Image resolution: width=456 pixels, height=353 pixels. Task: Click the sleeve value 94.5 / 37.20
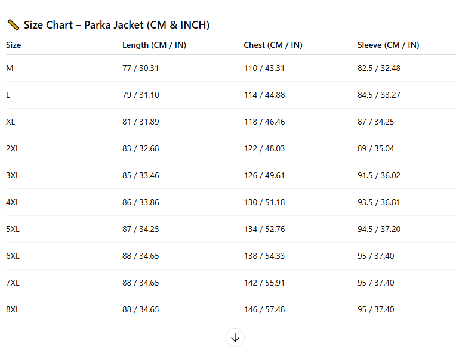[379, 229]
